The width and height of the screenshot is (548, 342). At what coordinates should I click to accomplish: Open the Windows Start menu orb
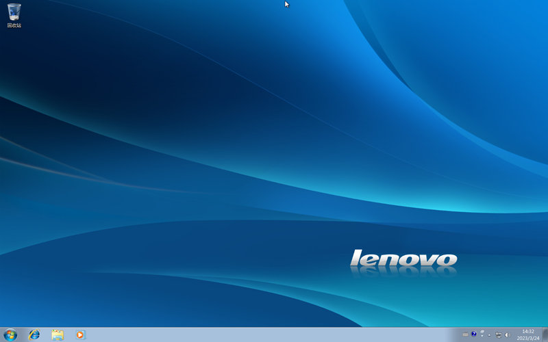10,335
